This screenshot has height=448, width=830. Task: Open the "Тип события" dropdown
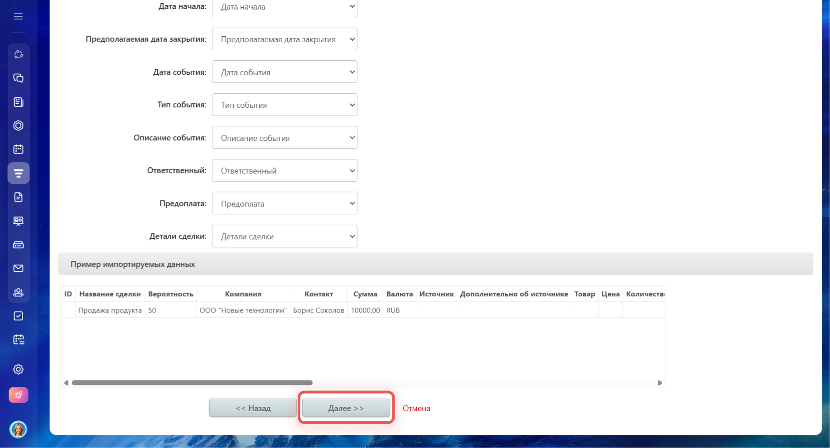tap(285, 105)
